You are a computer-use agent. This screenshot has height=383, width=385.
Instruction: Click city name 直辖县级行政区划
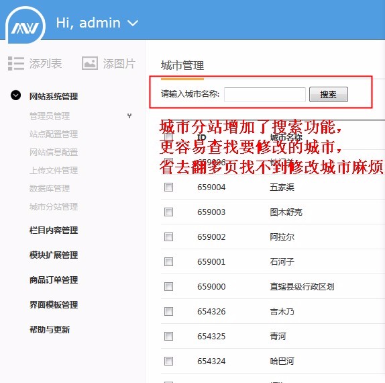(x=302, y=286)
